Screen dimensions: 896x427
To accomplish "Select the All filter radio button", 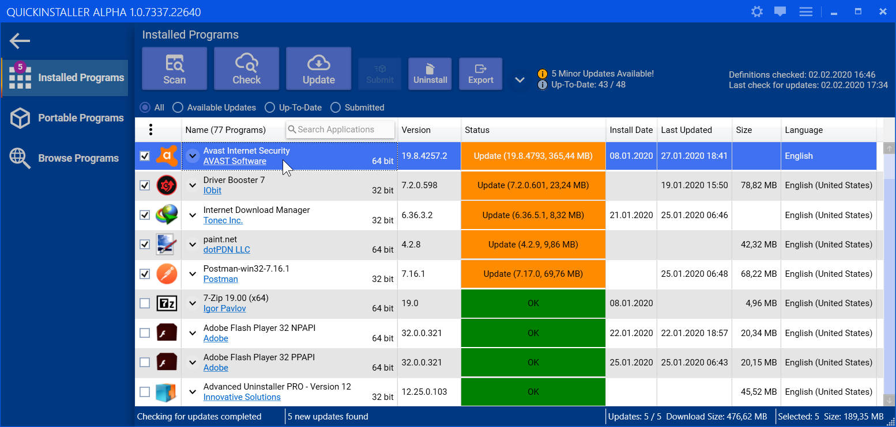I will pos(145,108).
